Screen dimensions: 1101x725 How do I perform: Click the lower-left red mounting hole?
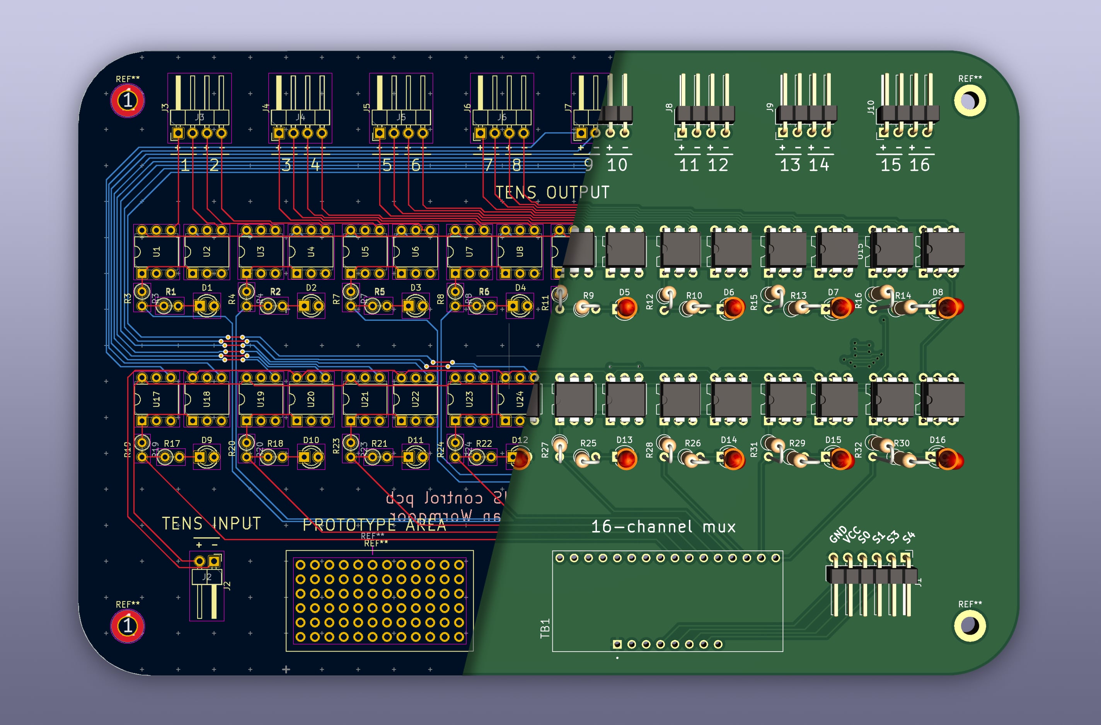pos(127,626)
